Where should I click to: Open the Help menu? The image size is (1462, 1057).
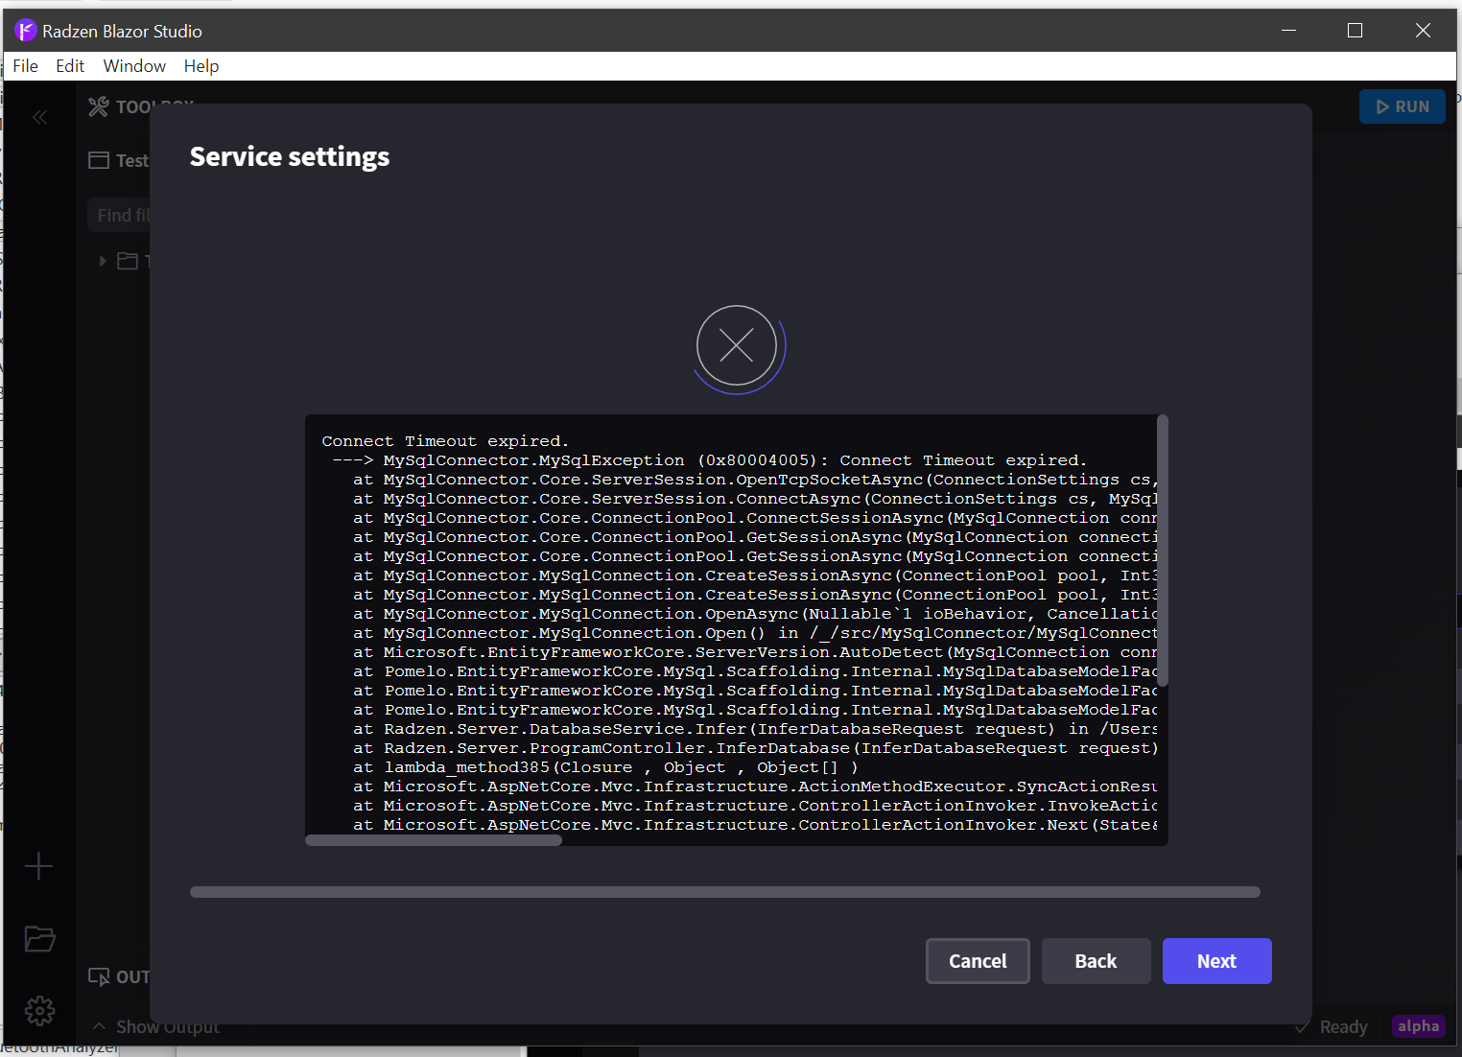[200, 65]
